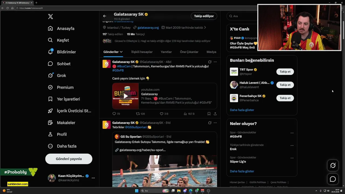This screenshot has height=194, width=345.
Task: Repost the BusCam post with 128 reposts
Action: point(140,114)
